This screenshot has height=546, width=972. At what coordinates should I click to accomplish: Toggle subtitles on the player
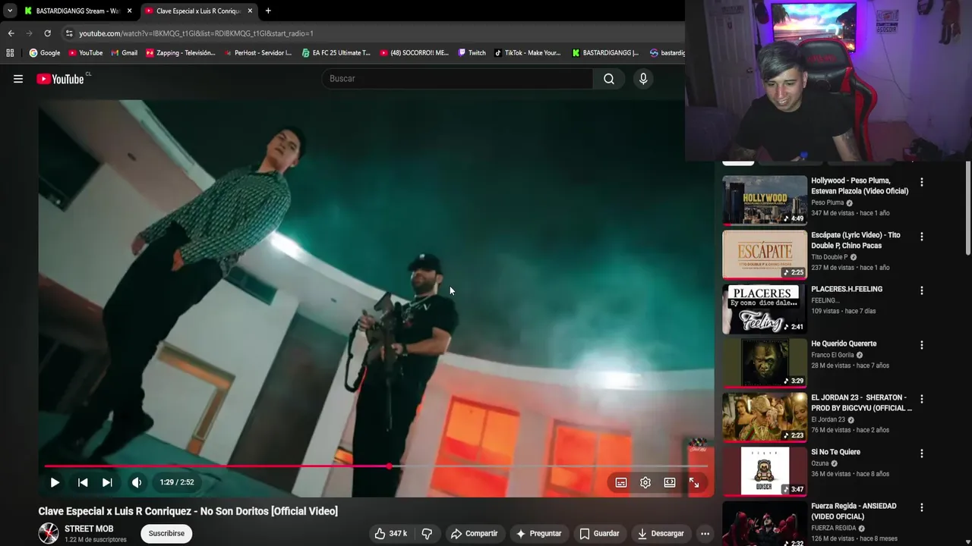coord(621,482)
